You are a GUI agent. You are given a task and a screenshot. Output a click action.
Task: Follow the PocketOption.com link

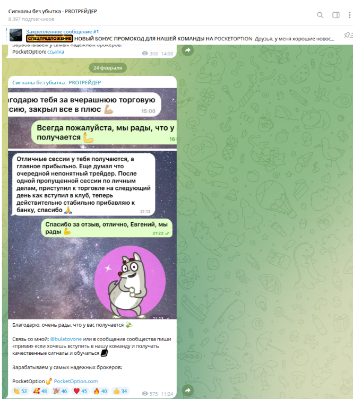pos(76,381)
